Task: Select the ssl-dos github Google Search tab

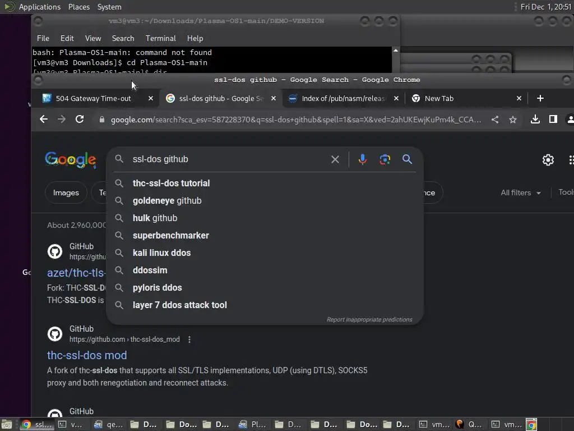Action: click(x=221, y=98)
